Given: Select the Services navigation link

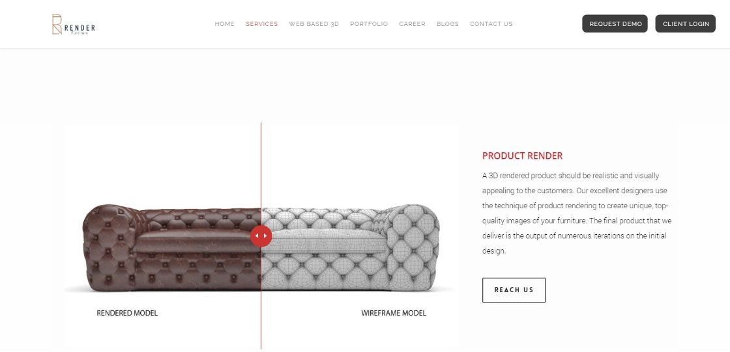Looking at the screenshot, I should tap(261, 23).
